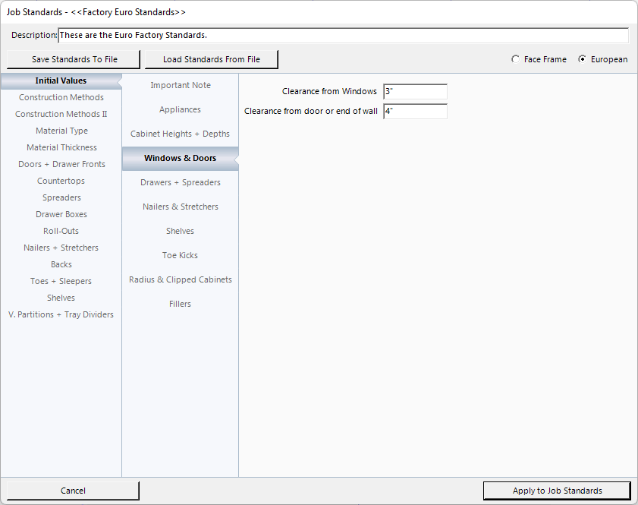Viewport: 638px width, 505px height.
Task: Click Clearance from door or end of wall field
Action: [x=415, y=112]
